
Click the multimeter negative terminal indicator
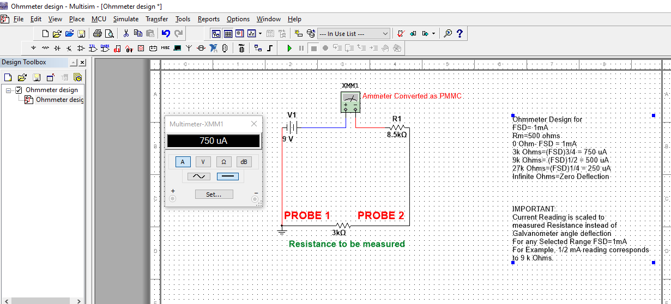click(255, 199)
